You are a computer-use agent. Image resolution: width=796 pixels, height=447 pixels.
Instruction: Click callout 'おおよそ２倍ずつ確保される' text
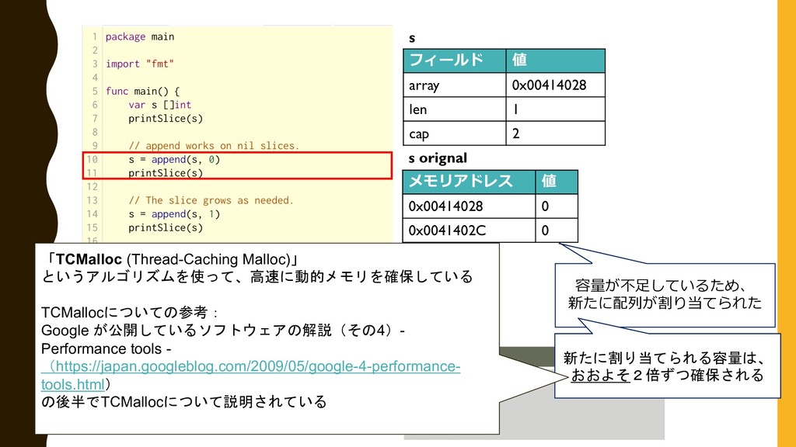coord(667,376)
